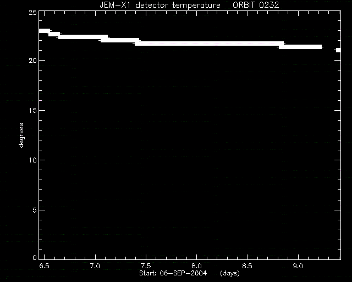
Task: Select the y-axis tick label 20
Action: coord(32,60)
